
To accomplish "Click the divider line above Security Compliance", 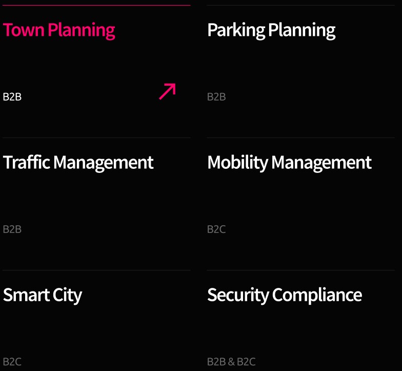I will [x=300, y=270].
